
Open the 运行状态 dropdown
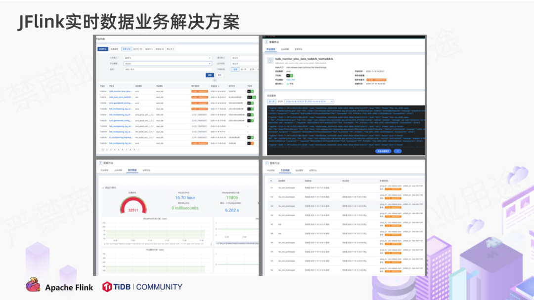[x=245, y=64]
